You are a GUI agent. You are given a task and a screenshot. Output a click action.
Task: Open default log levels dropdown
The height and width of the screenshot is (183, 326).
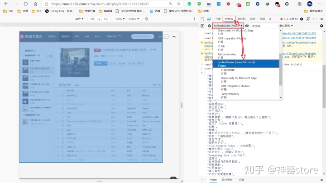pyautogui.click(x=286, y=26)
